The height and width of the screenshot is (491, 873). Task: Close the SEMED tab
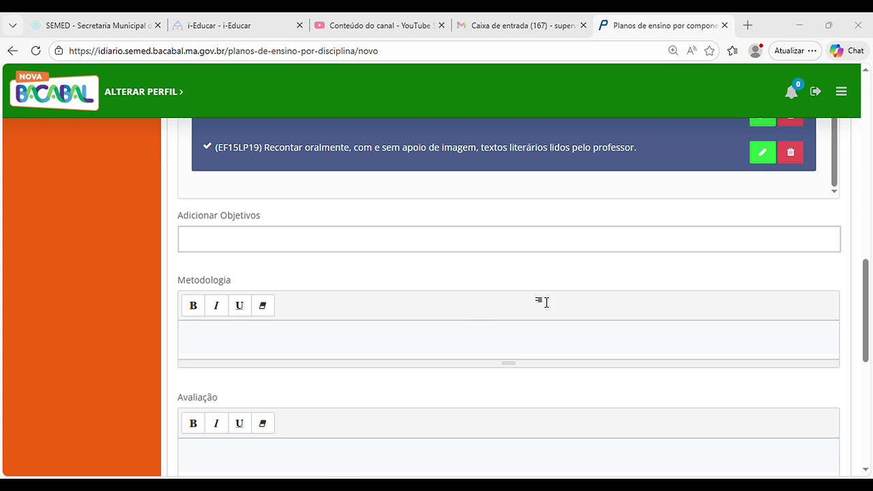pyautogui.click(x=158, y=25)
